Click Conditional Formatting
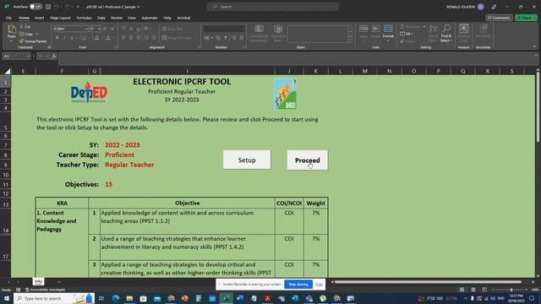Screen dimensions: 541x304 point(260,34)
